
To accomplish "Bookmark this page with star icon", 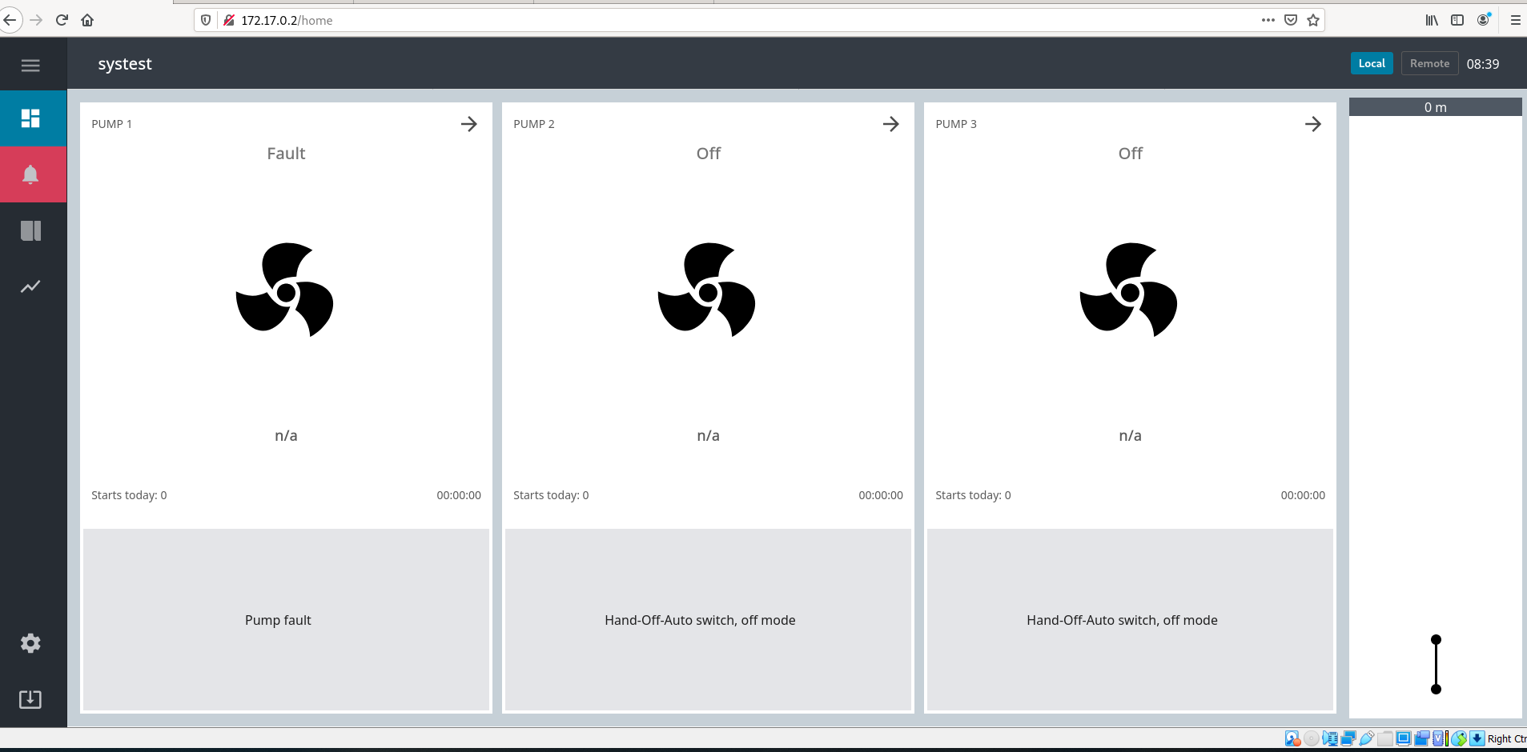I will [x=1313, y=20].
